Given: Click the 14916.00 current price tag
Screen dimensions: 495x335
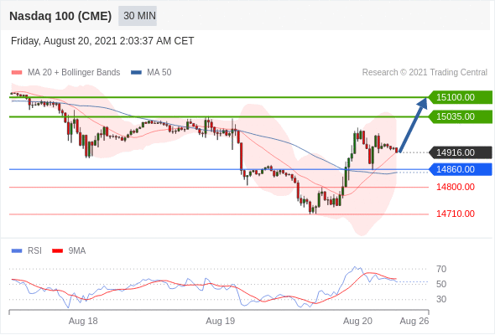Looking at the screenshot, I should (461, 152).
